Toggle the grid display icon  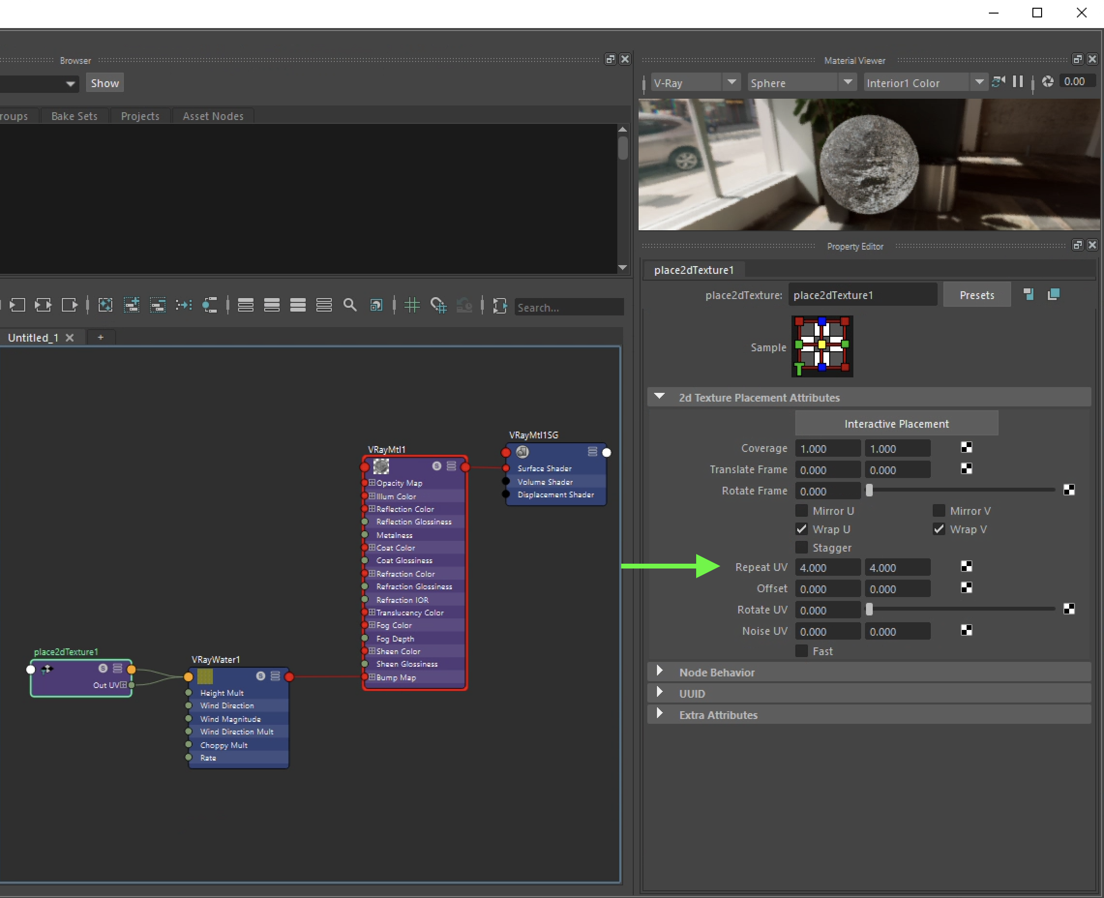[x=412, y=305]
